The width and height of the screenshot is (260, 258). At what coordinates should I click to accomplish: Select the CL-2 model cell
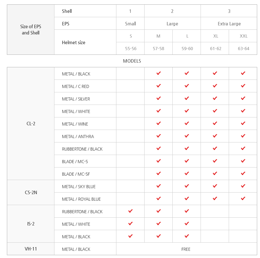(31, 124)
